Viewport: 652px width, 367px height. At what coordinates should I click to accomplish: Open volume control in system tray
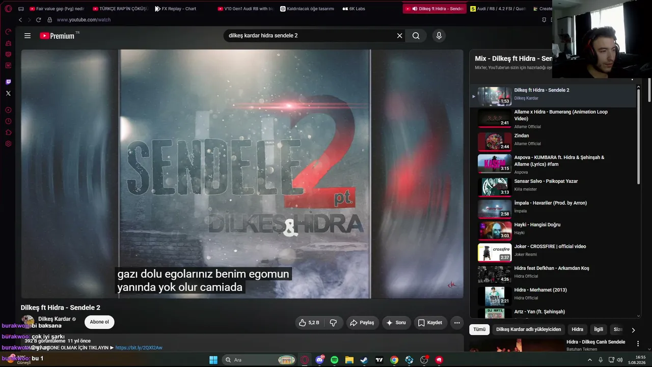620,360
